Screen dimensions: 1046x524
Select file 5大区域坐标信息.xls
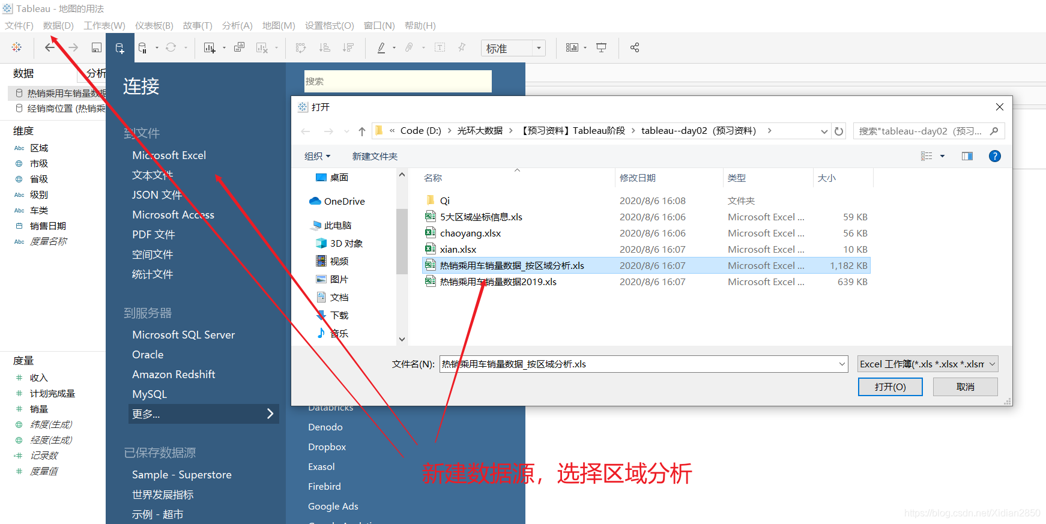pyautogui.click(x=481, y=217)
